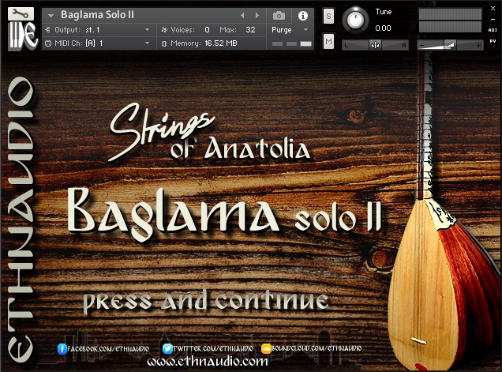Click the Memory chip icon
This screenshot has width=502, height=372.
(164, 43)
